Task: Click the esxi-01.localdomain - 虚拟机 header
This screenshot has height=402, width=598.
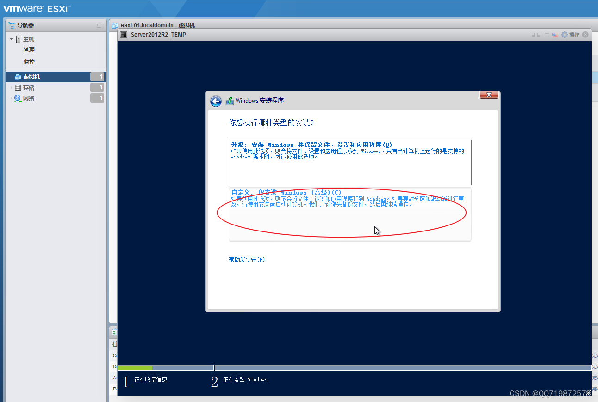Action: click(x=157, y=25)
